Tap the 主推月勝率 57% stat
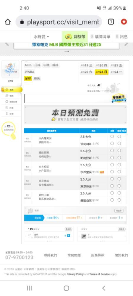 tap(74, 218)
